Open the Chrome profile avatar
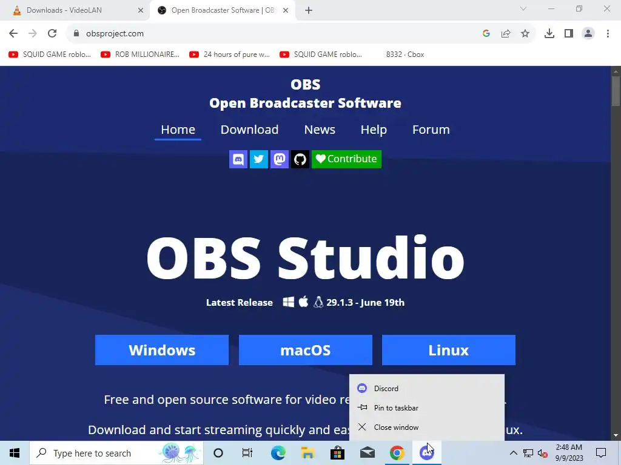 click(x=588, y=34)
